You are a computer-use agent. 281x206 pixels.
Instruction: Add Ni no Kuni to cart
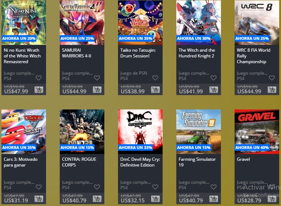click(x=39, y=90)
